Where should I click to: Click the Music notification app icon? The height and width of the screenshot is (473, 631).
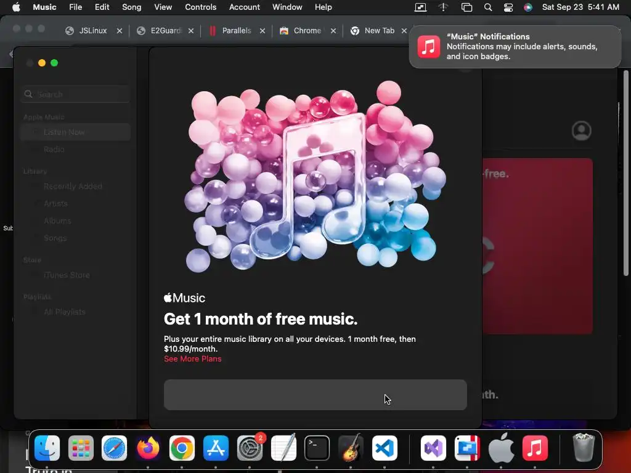tap(429, 47)
